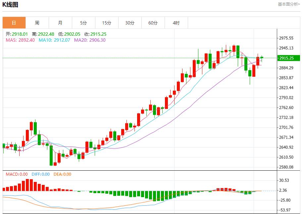The width and height of the screenshot is (302, 214).
Task: Re-select the highlighted 日 daily tab
Action: 14,22
